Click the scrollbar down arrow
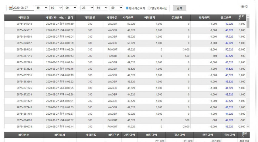The height and width of the screenshot is (142, 258). pos(248,126)
